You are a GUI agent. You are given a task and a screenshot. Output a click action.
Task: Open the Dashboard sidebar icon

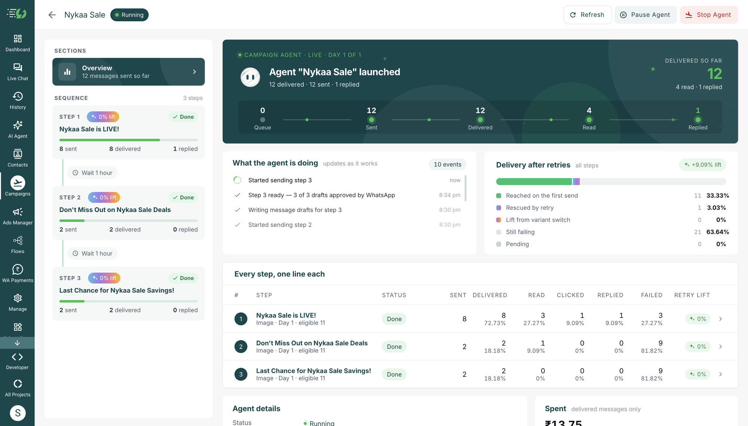pos(18,43)
